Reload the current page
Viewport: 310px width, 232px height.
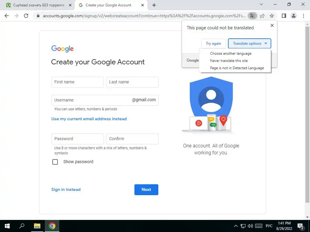tap(26, 16)
